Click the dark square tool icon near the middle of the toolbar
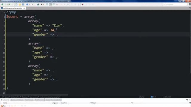This screenshot has height=107, width=191. click(x=38, y=4)
